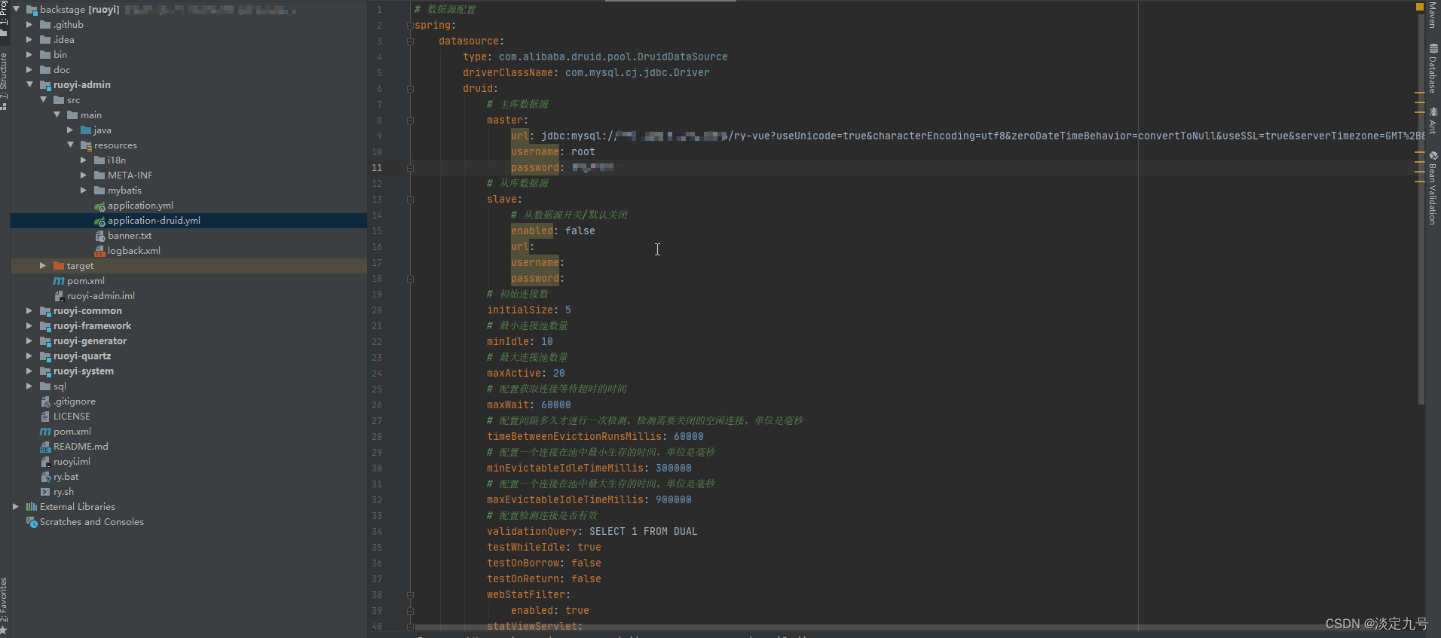This screenshot has width=1441, height=638.
Task: Expand the META-INF folder arrow
Action: 84,175
